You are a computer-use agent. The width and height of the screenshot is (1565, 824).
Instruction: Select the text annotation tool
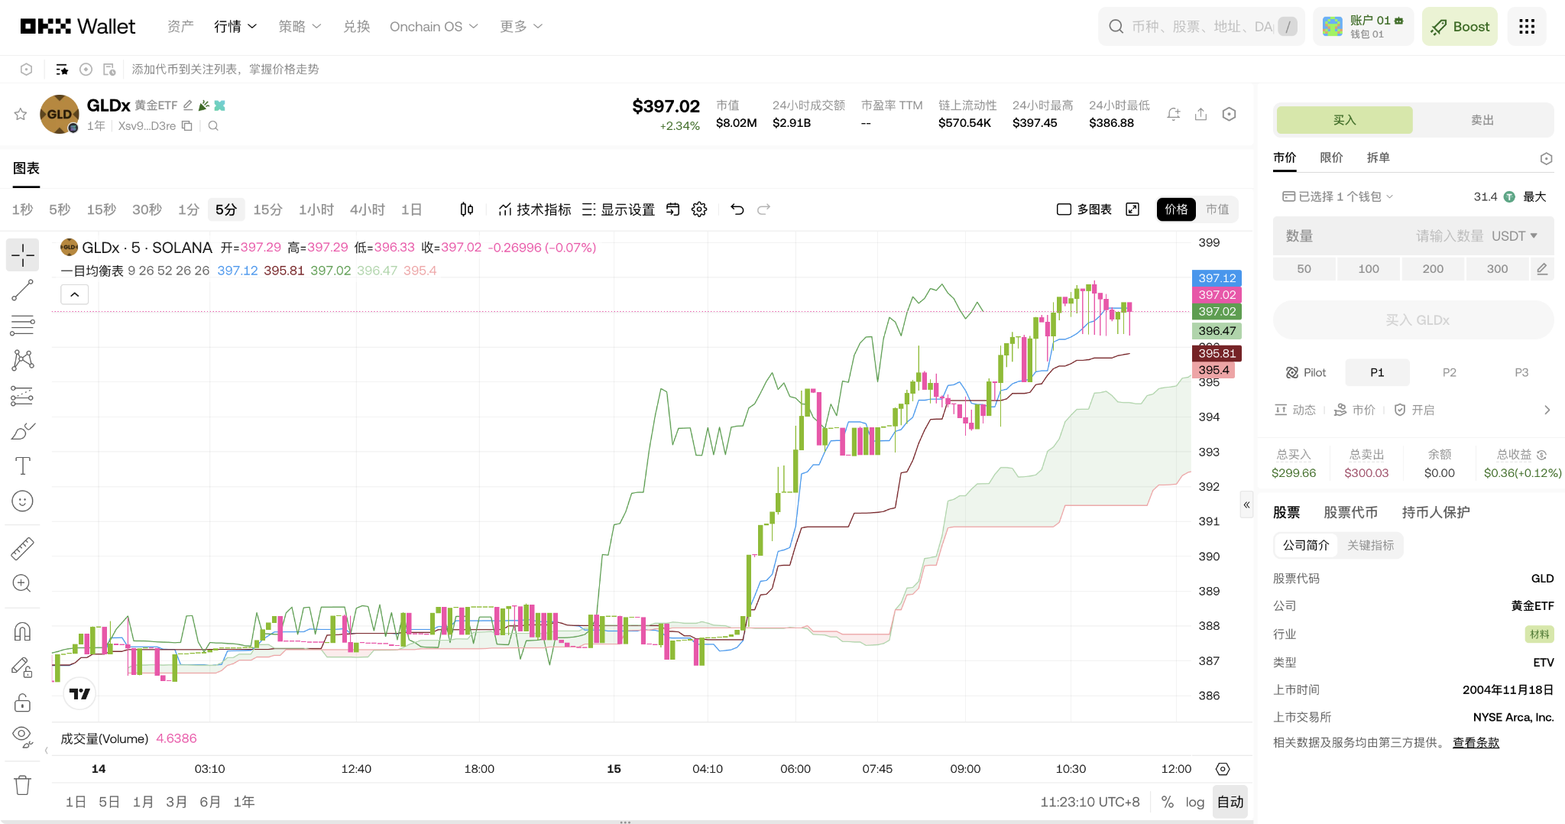coord(23,466)
